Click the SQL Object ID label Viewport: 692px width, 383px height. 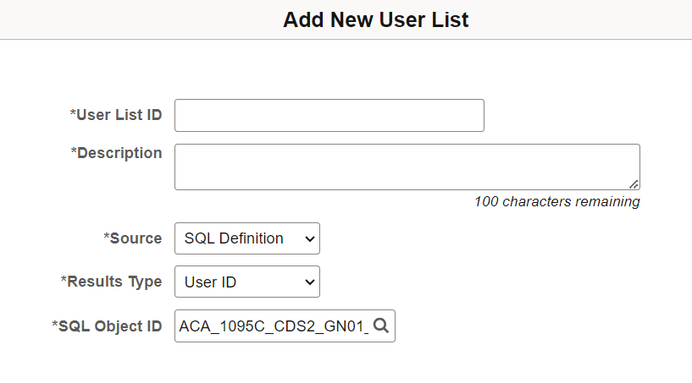point(110,326)
